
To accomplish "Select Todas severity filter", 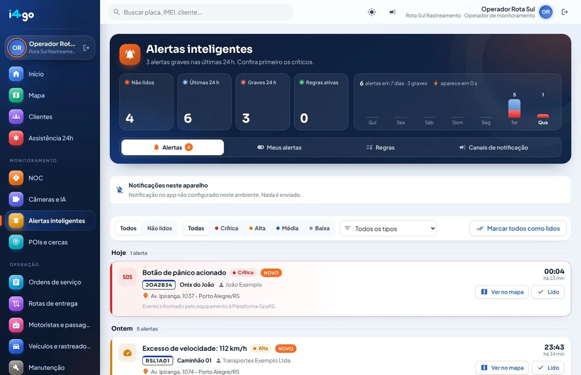I will click(196, 228).
